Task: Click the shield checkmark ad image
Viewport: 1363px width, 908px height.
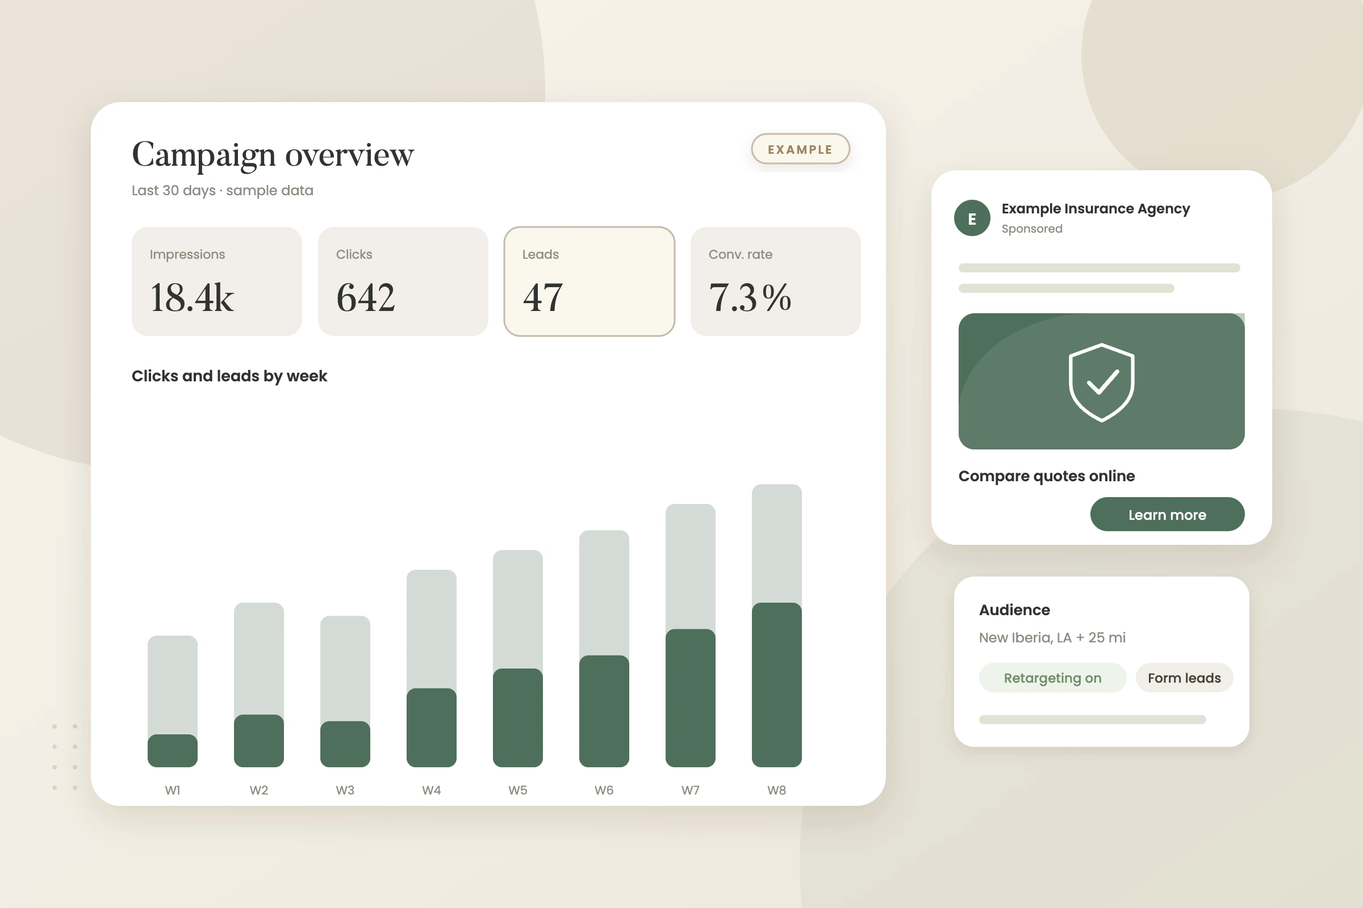Action: point(1101,381)
